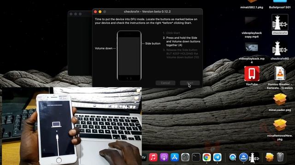This screenshot has height=165, width=295.
Task: Click the dimmed step 1 'Click Start' instruction
Action: click(x=171, y=33)
